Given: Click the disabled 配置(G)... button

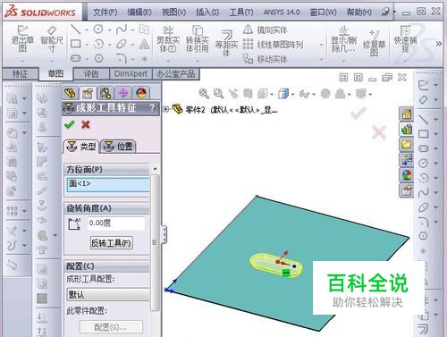Looking at the screenshot, I should click(111, 327).
